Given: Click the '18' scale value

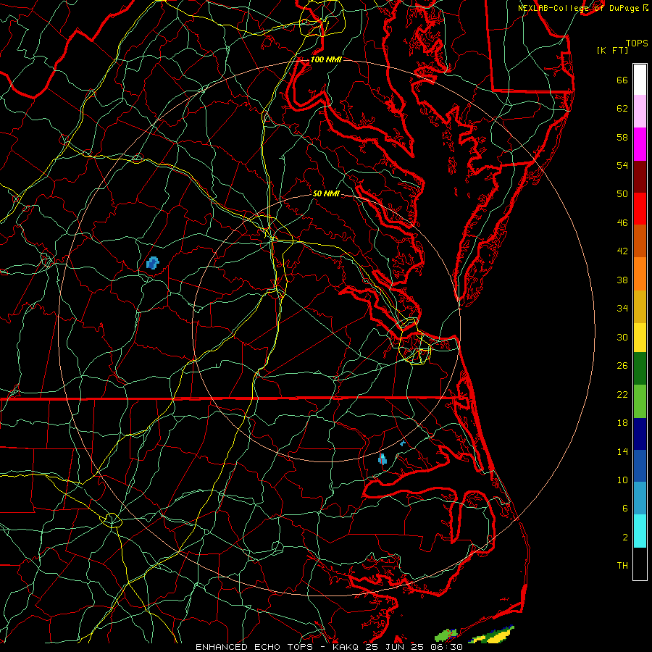Looking at the screenshot, I should point(622,423).
